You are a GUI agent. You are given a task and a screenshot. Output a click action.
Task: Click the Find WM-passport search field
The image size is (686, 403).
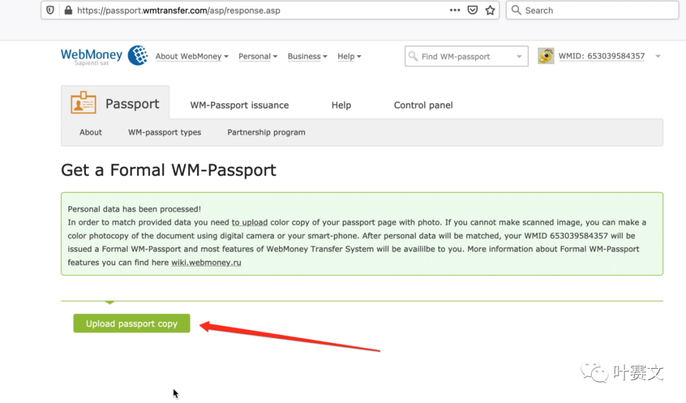pyautogui.click(x=461, y=57)
